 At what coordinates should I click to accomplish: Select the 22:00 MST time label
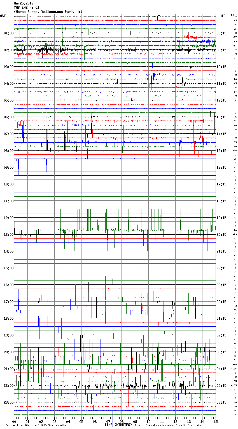[x=8, y=385]
